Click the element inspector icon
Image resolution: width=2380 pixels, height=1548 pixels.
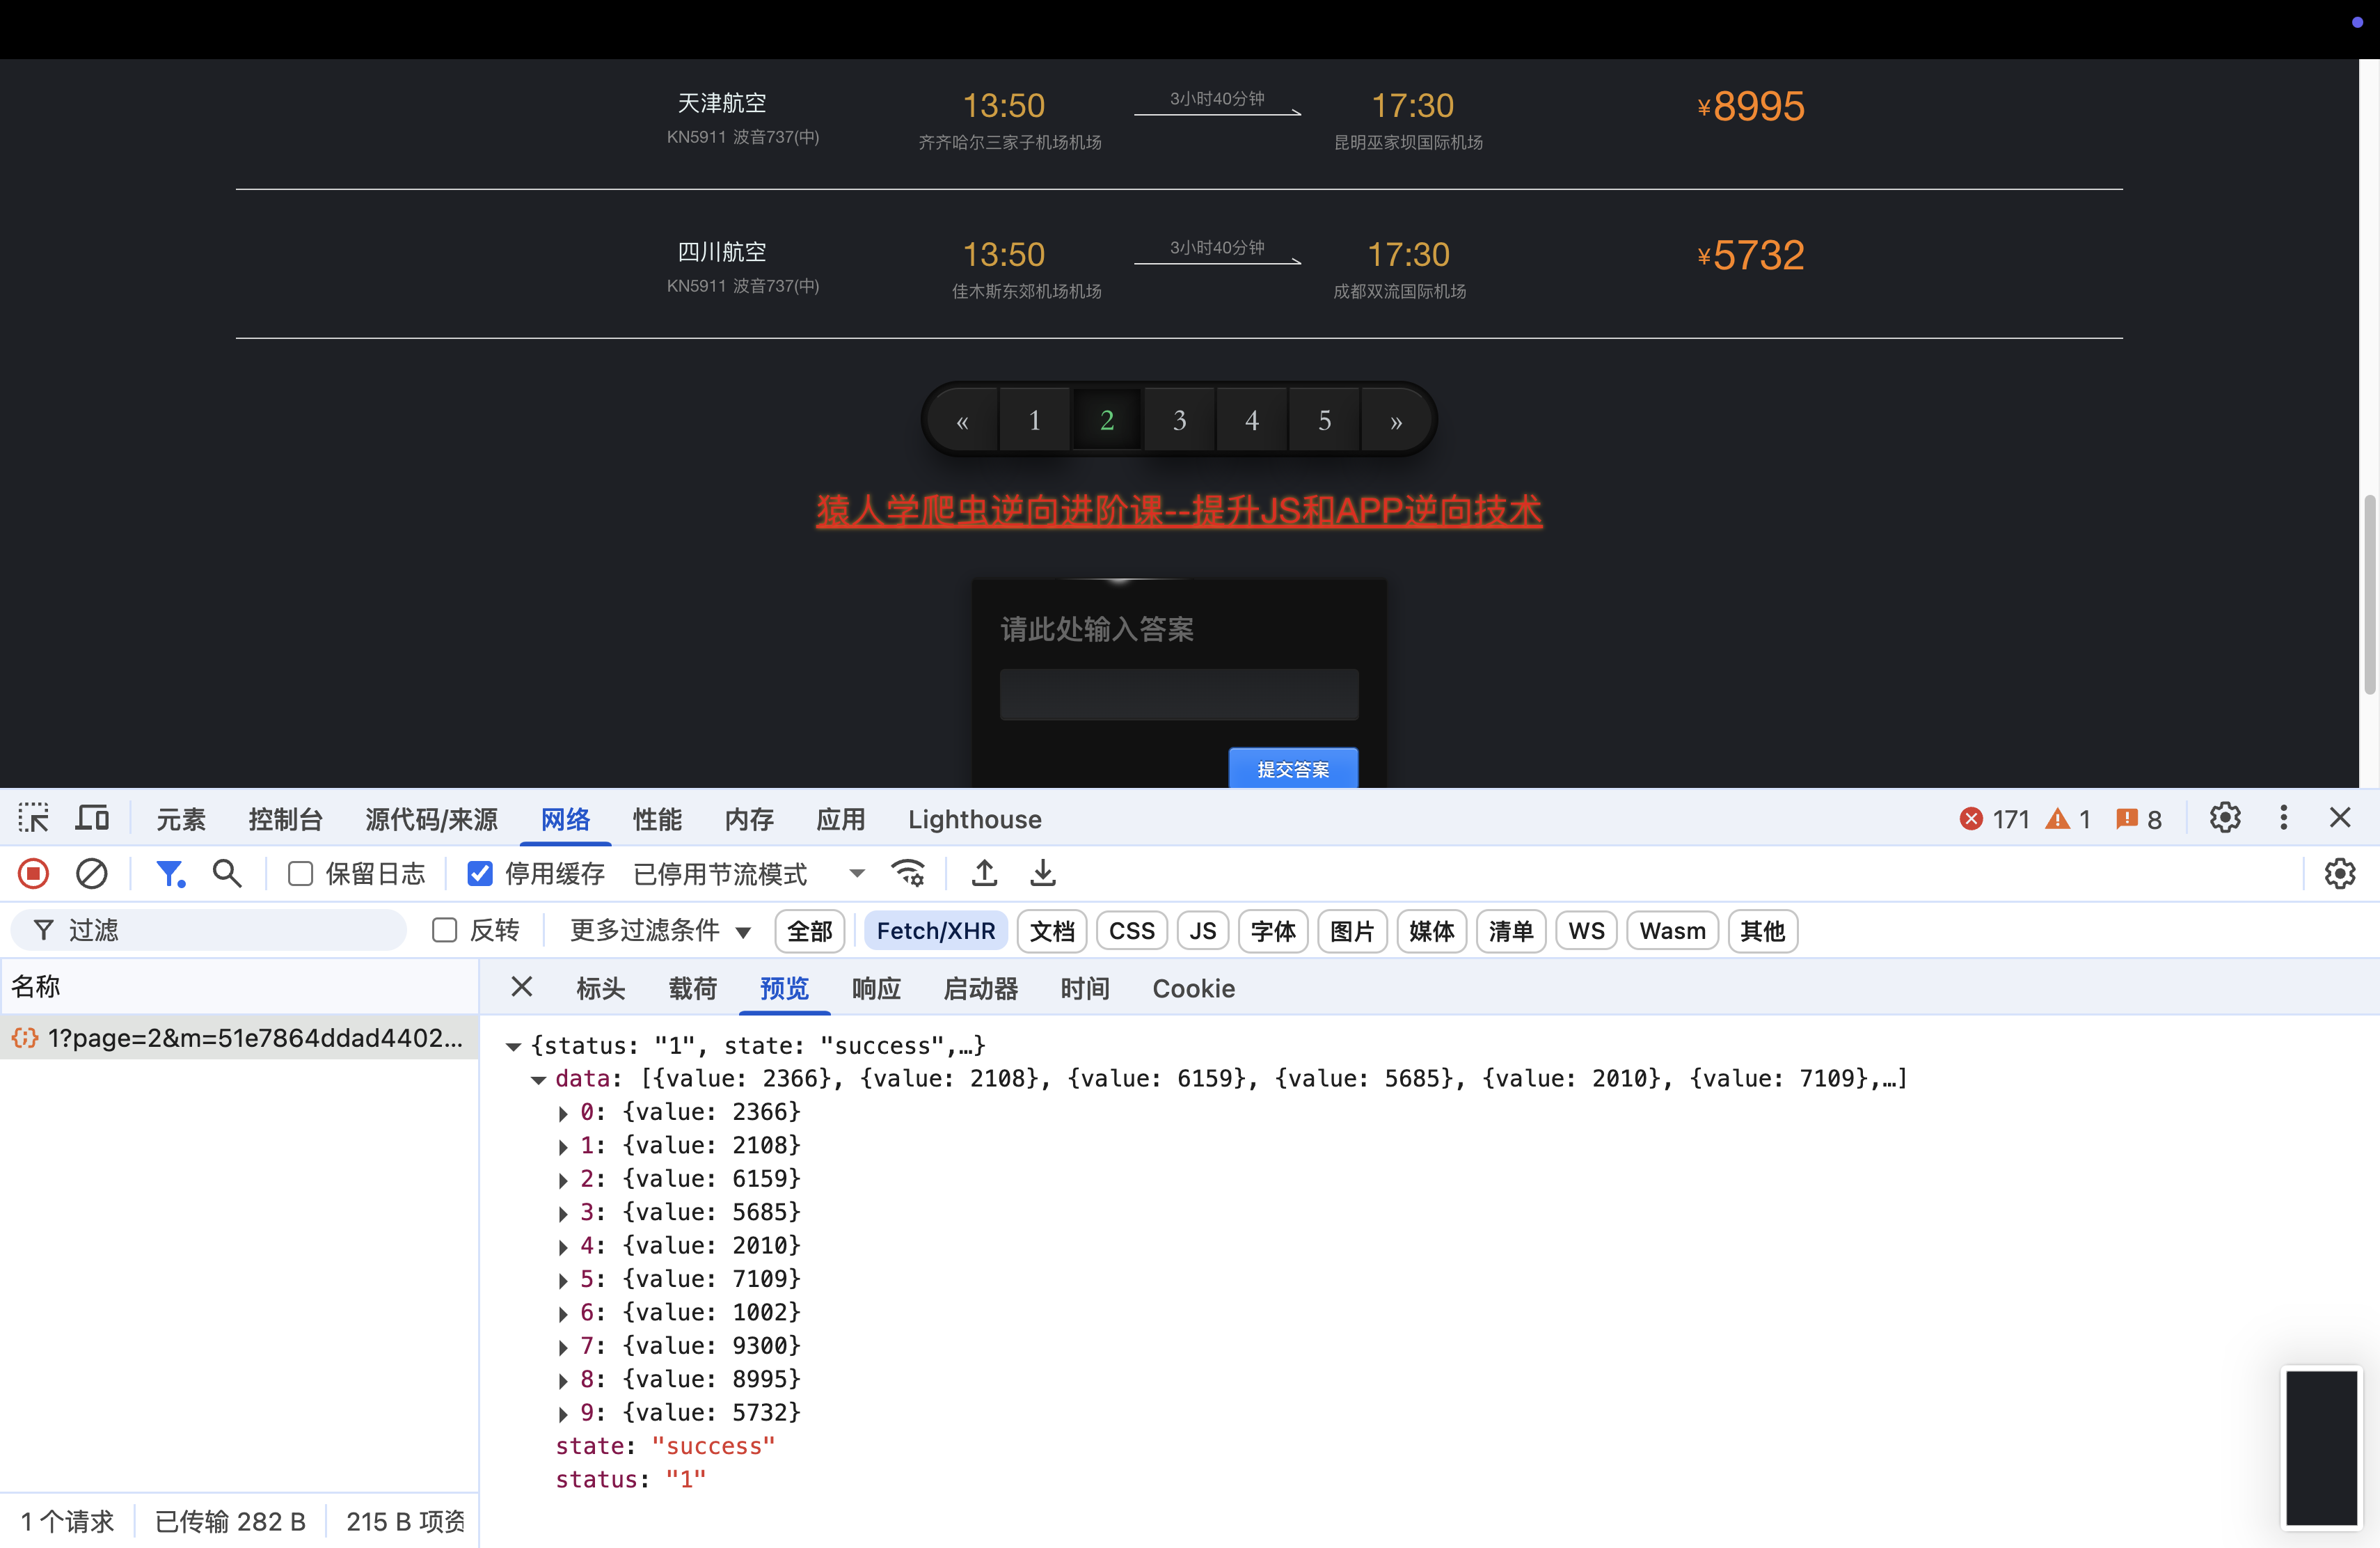[33, 818]
